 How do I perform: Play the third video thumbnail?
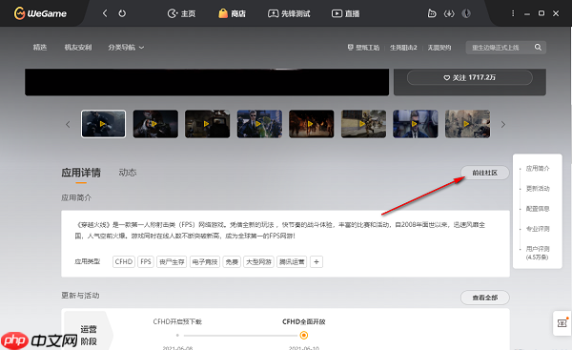(207, 124)
